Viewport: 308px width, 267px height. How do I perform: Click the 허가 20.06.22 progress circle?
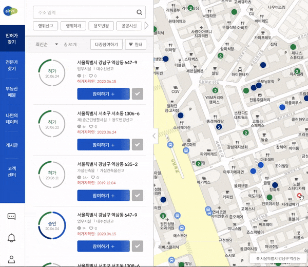(x=52, y=124)
